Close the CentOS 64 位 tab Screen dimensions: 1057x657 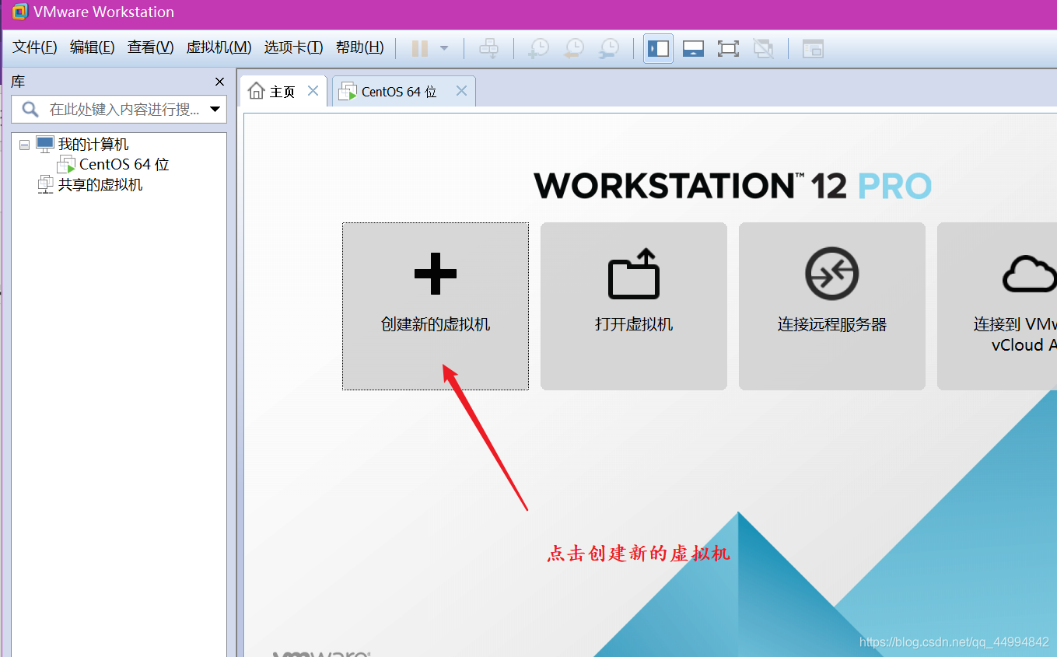(x=461, y=91)
